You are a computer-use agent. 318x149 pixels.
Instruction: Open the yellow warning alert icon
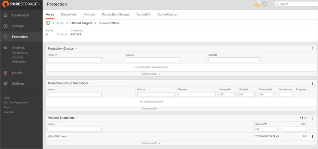[257, 4]
